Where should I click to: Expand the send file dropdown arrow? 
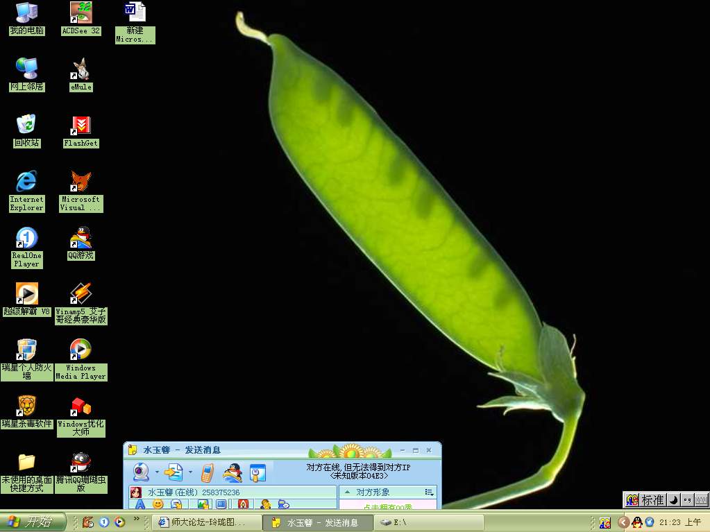tap(189, 473)
